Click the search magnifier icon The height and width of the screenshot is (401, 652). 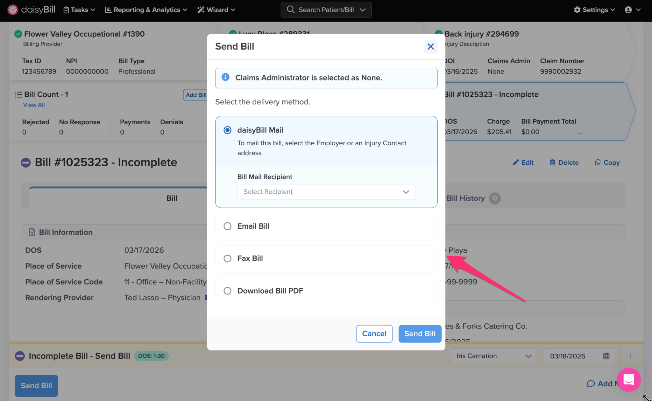pos(290,10)
